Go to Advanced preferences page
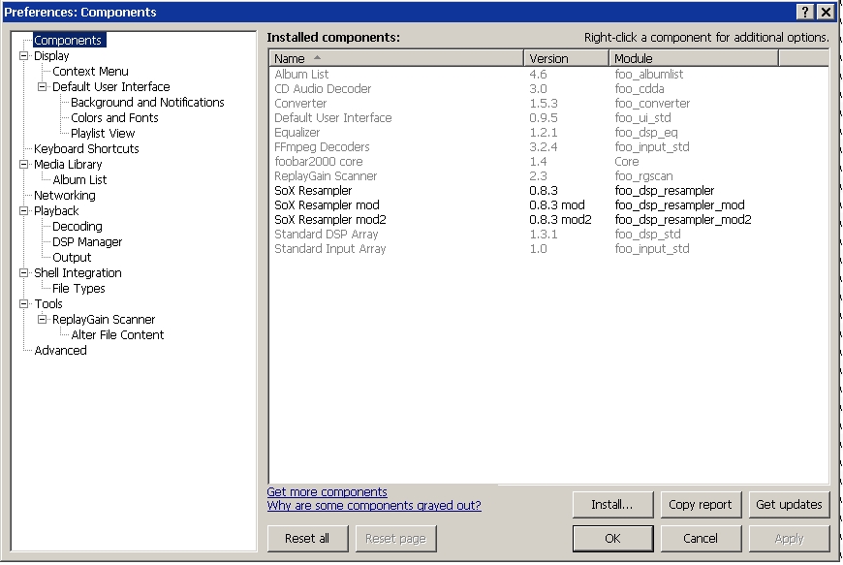The width and height of the screenshot is (843, 565). point(60,351)
